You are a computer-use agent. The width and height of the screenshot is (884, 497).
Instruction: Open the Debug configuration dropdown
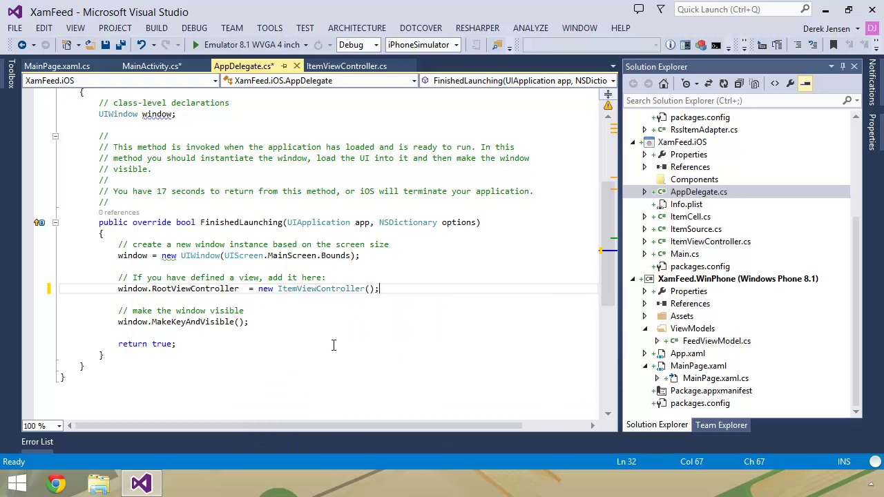376,45
